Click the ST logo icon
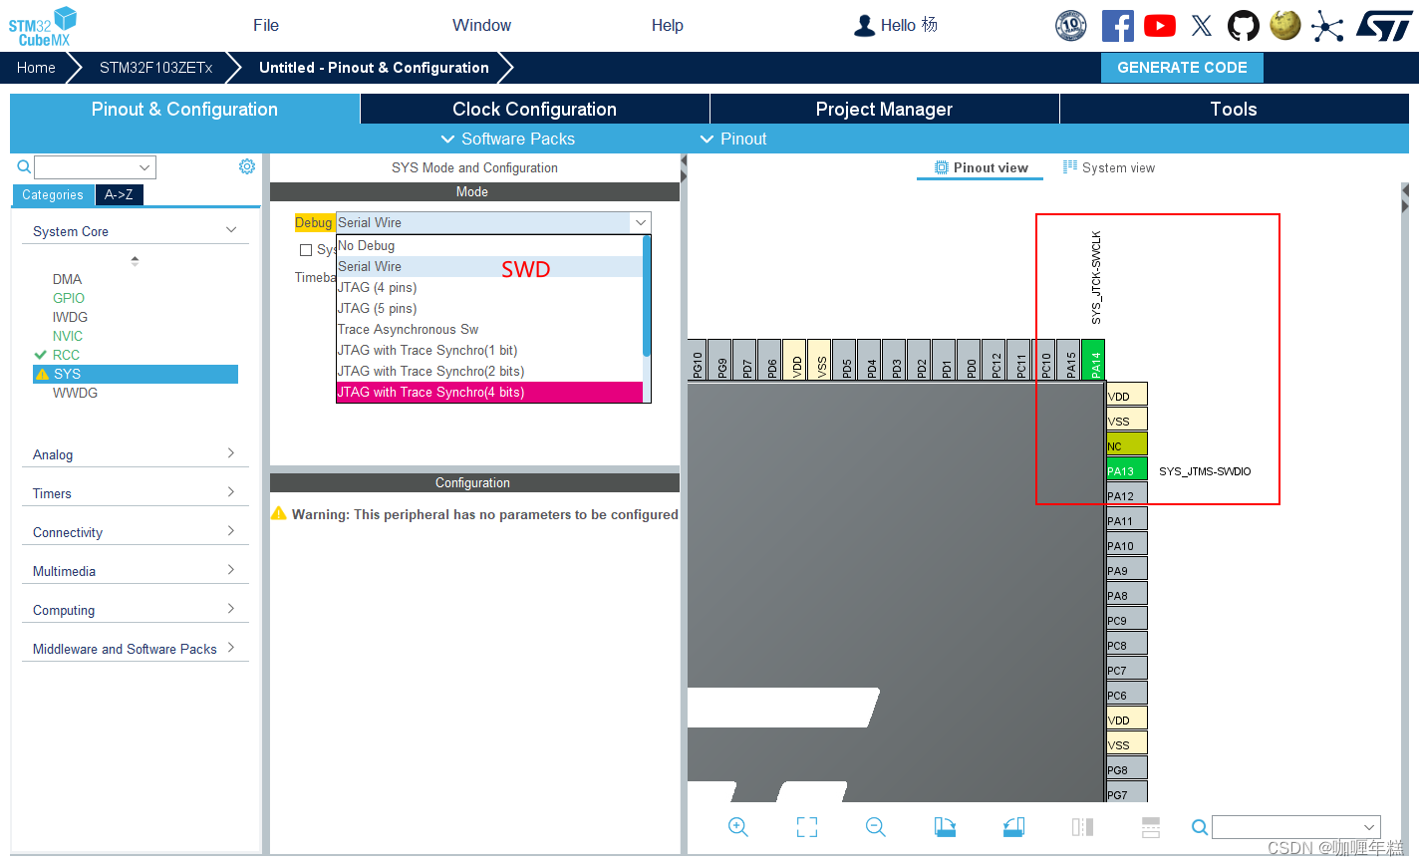Viewport: 1419px width, 866px height. click(x=1384, y=26)
